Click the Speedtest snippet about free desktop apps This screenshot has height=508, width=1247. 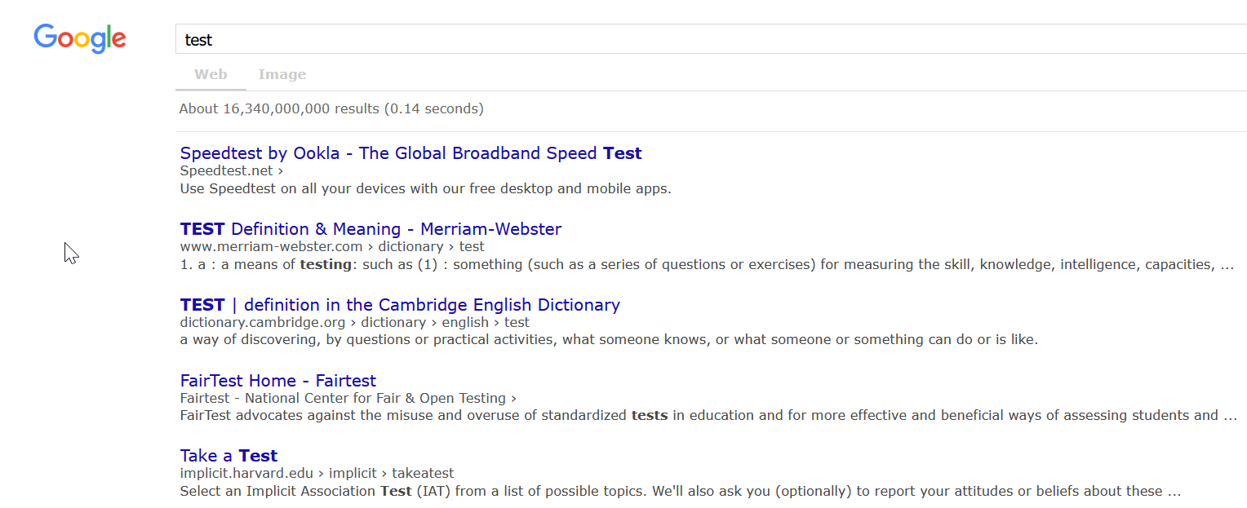coord(425,188)
